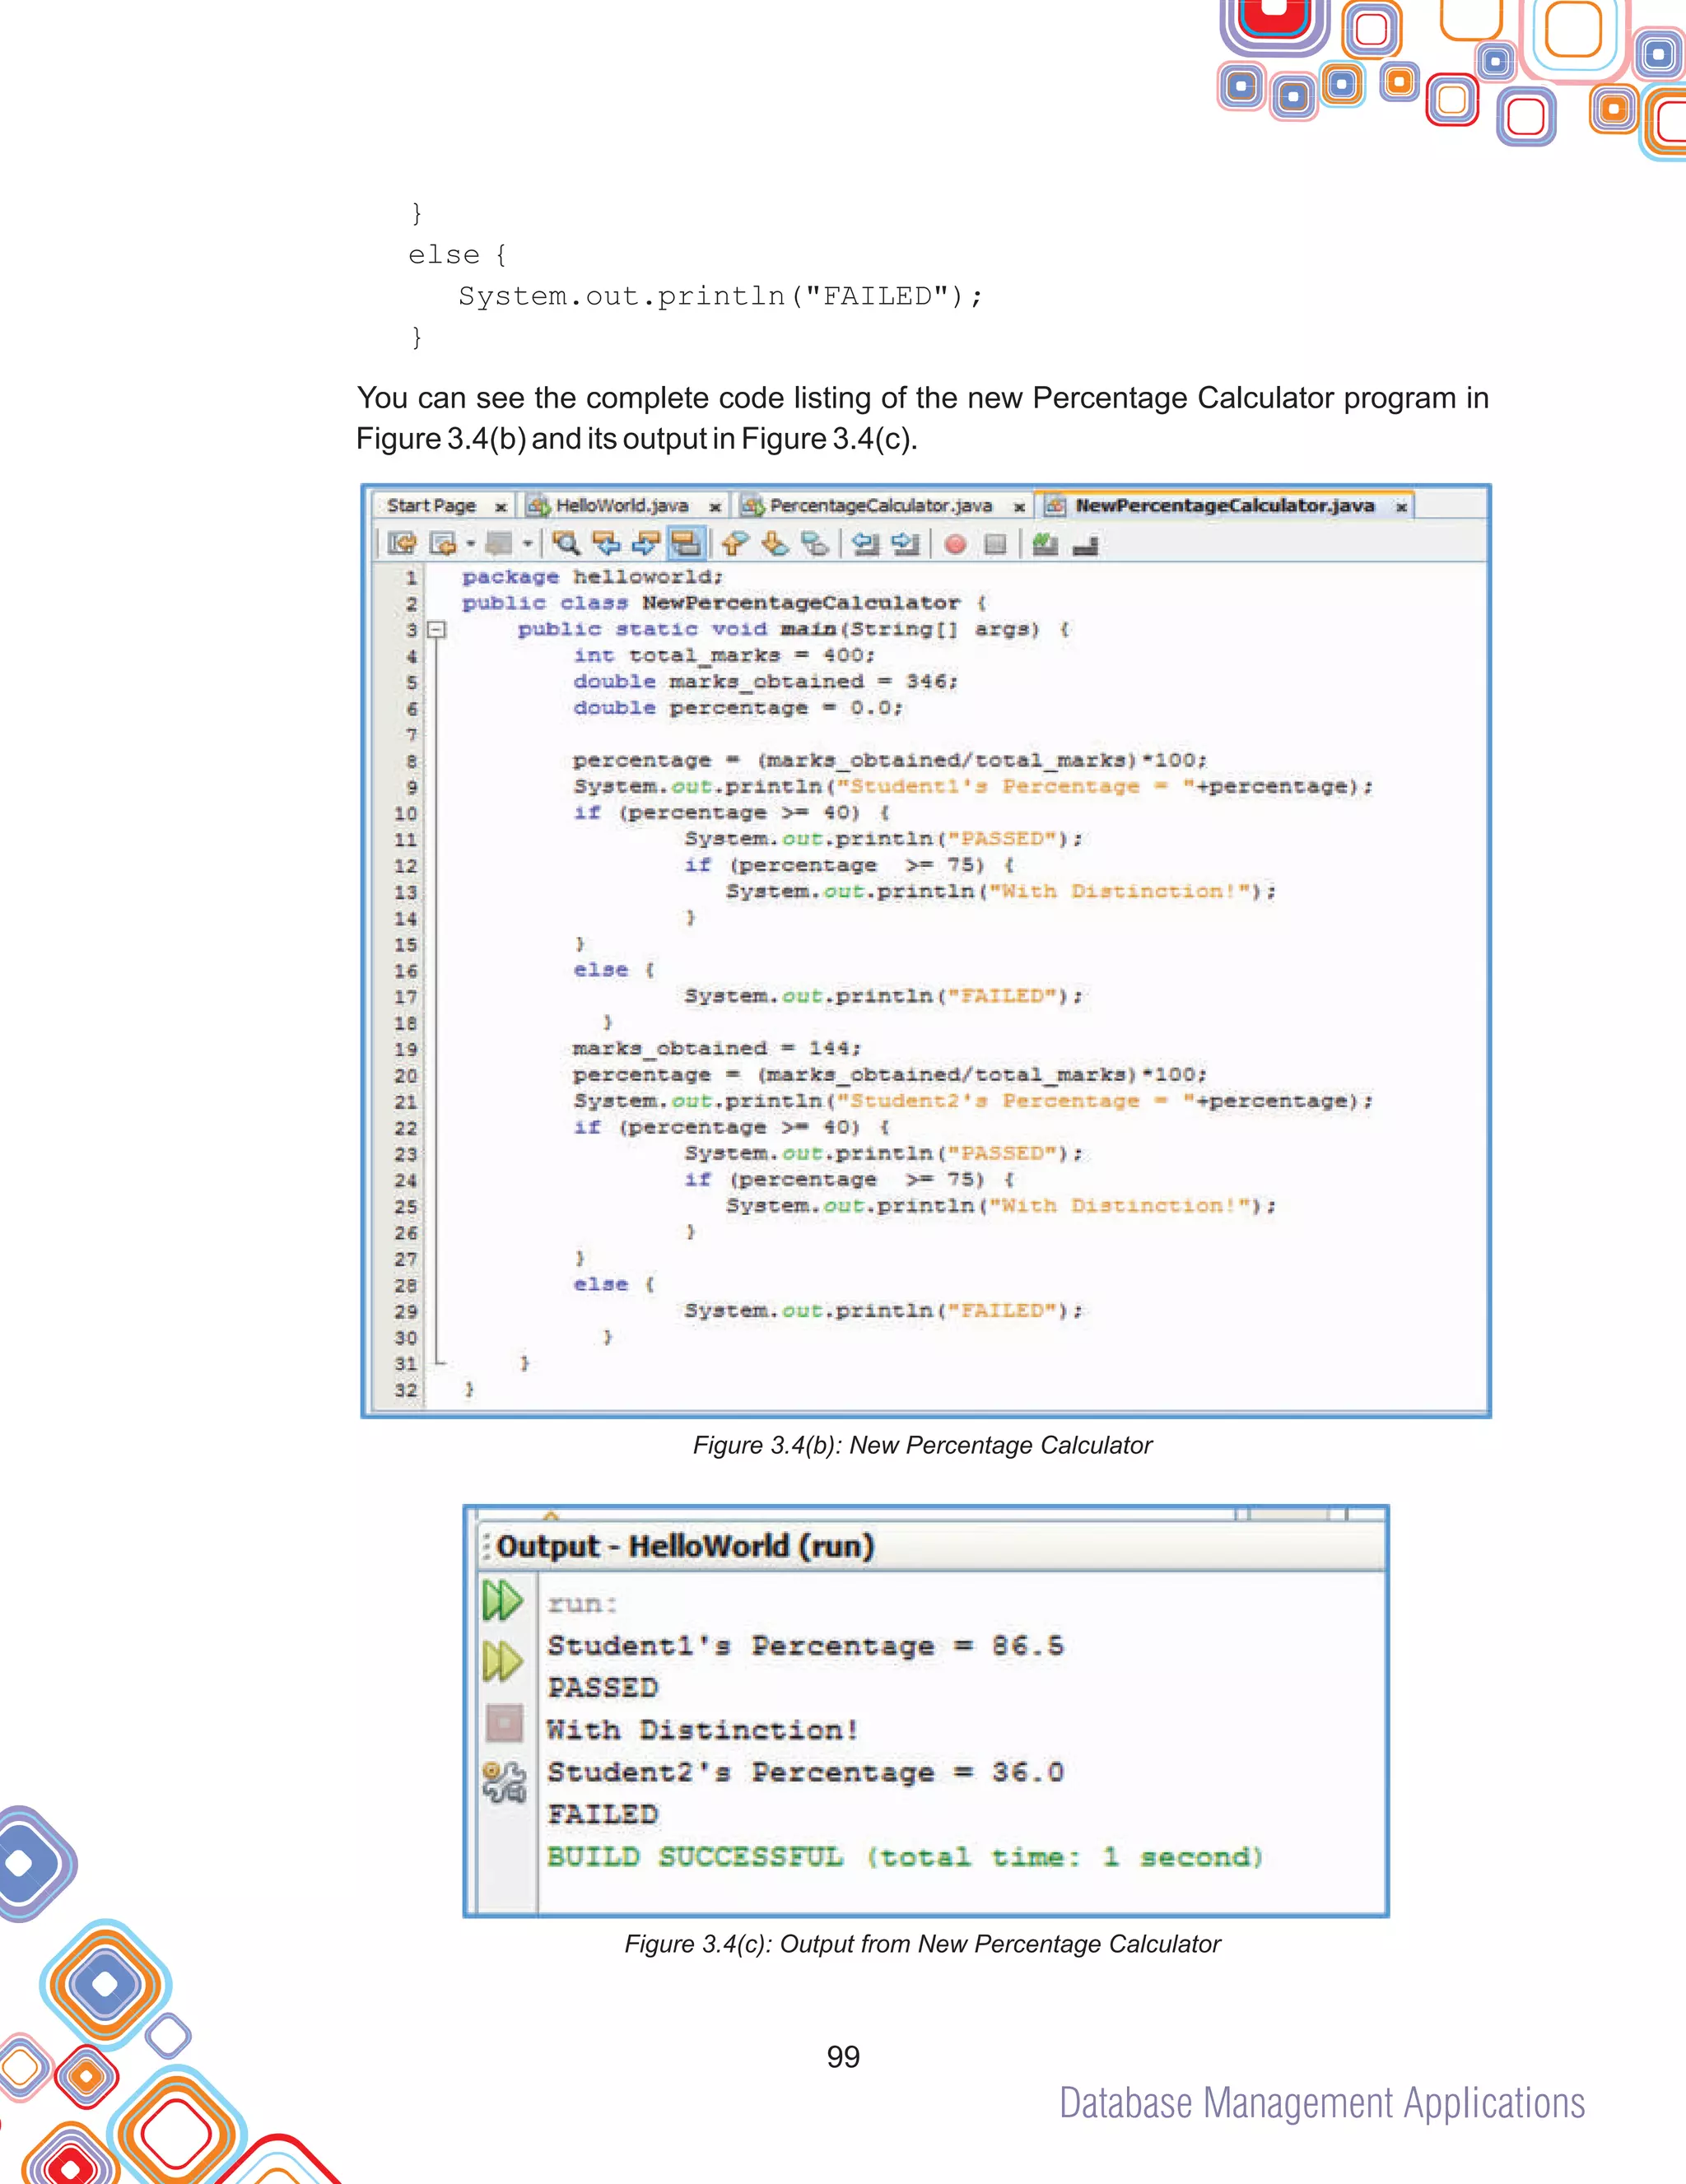Click the Re-run green arrows icon in Output

[x=503, y=1600]
